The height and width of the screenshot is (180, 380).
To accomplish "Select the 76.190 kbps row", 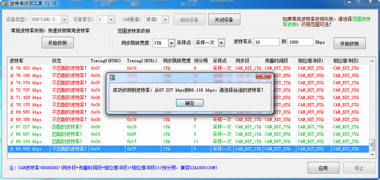I will (x=188, y=76).
